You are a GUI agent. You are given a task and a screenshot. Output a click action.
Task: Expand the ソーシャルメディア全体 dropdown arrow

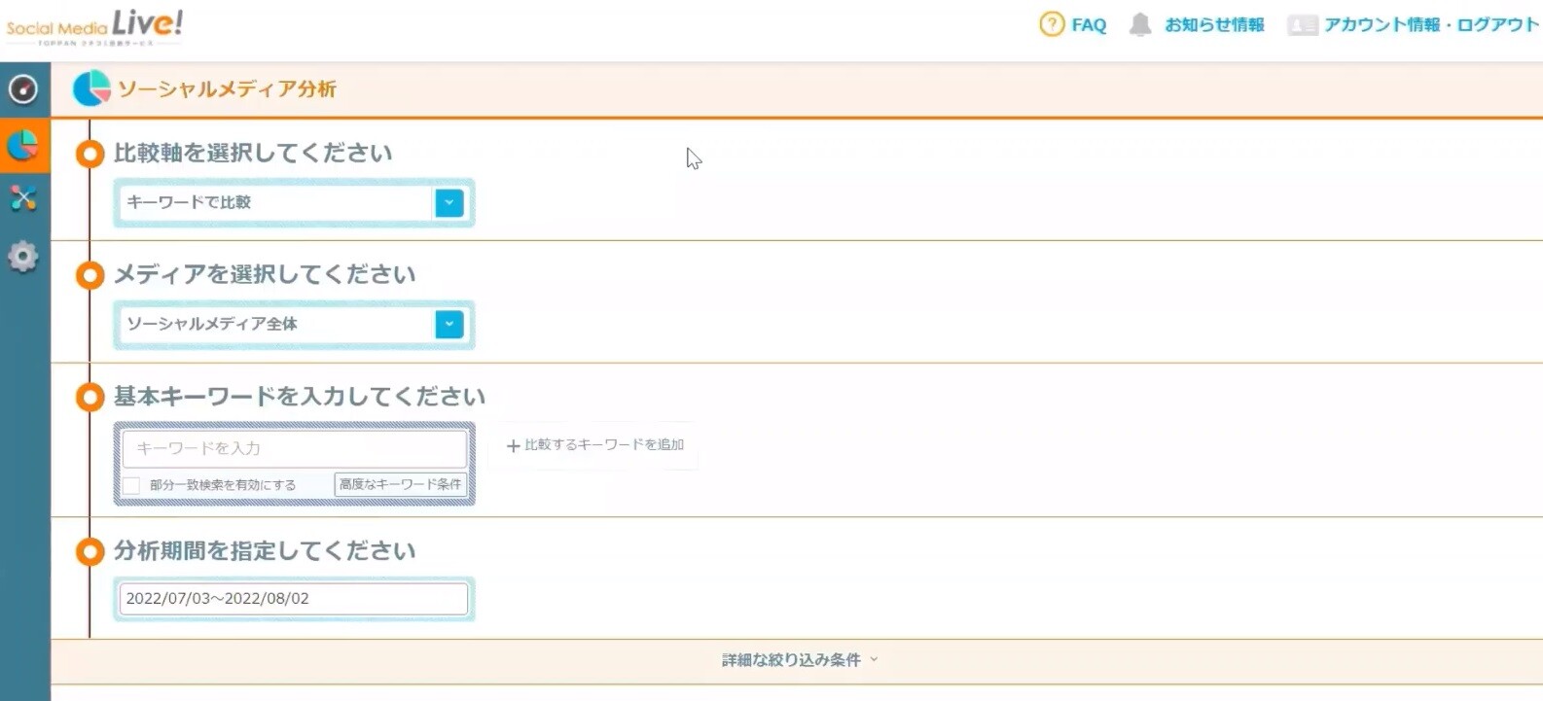449,324
